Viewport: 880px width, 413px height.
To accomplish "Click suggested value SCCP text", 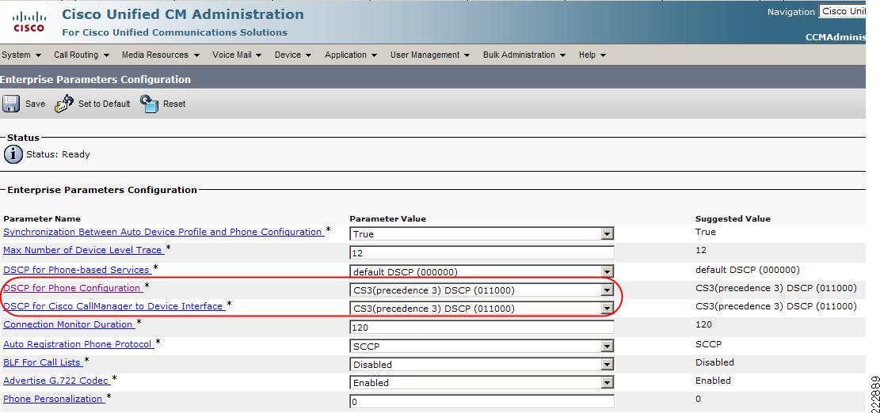I will [708, 344].
